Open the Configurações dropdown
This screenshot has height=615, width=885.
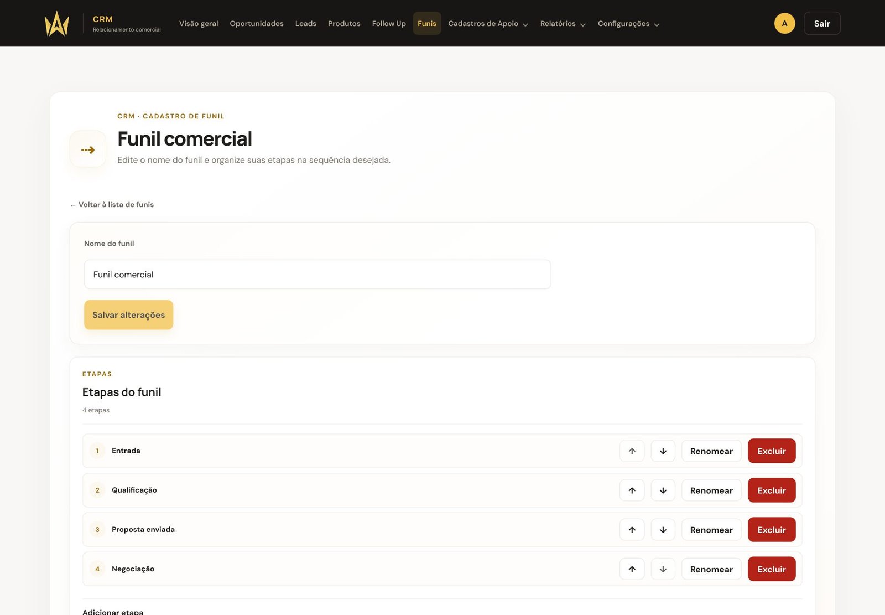click(x=628, y=24)
